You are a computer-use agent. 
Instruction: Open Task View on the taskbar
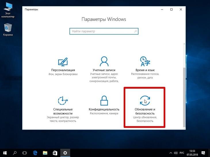[25, 153]
